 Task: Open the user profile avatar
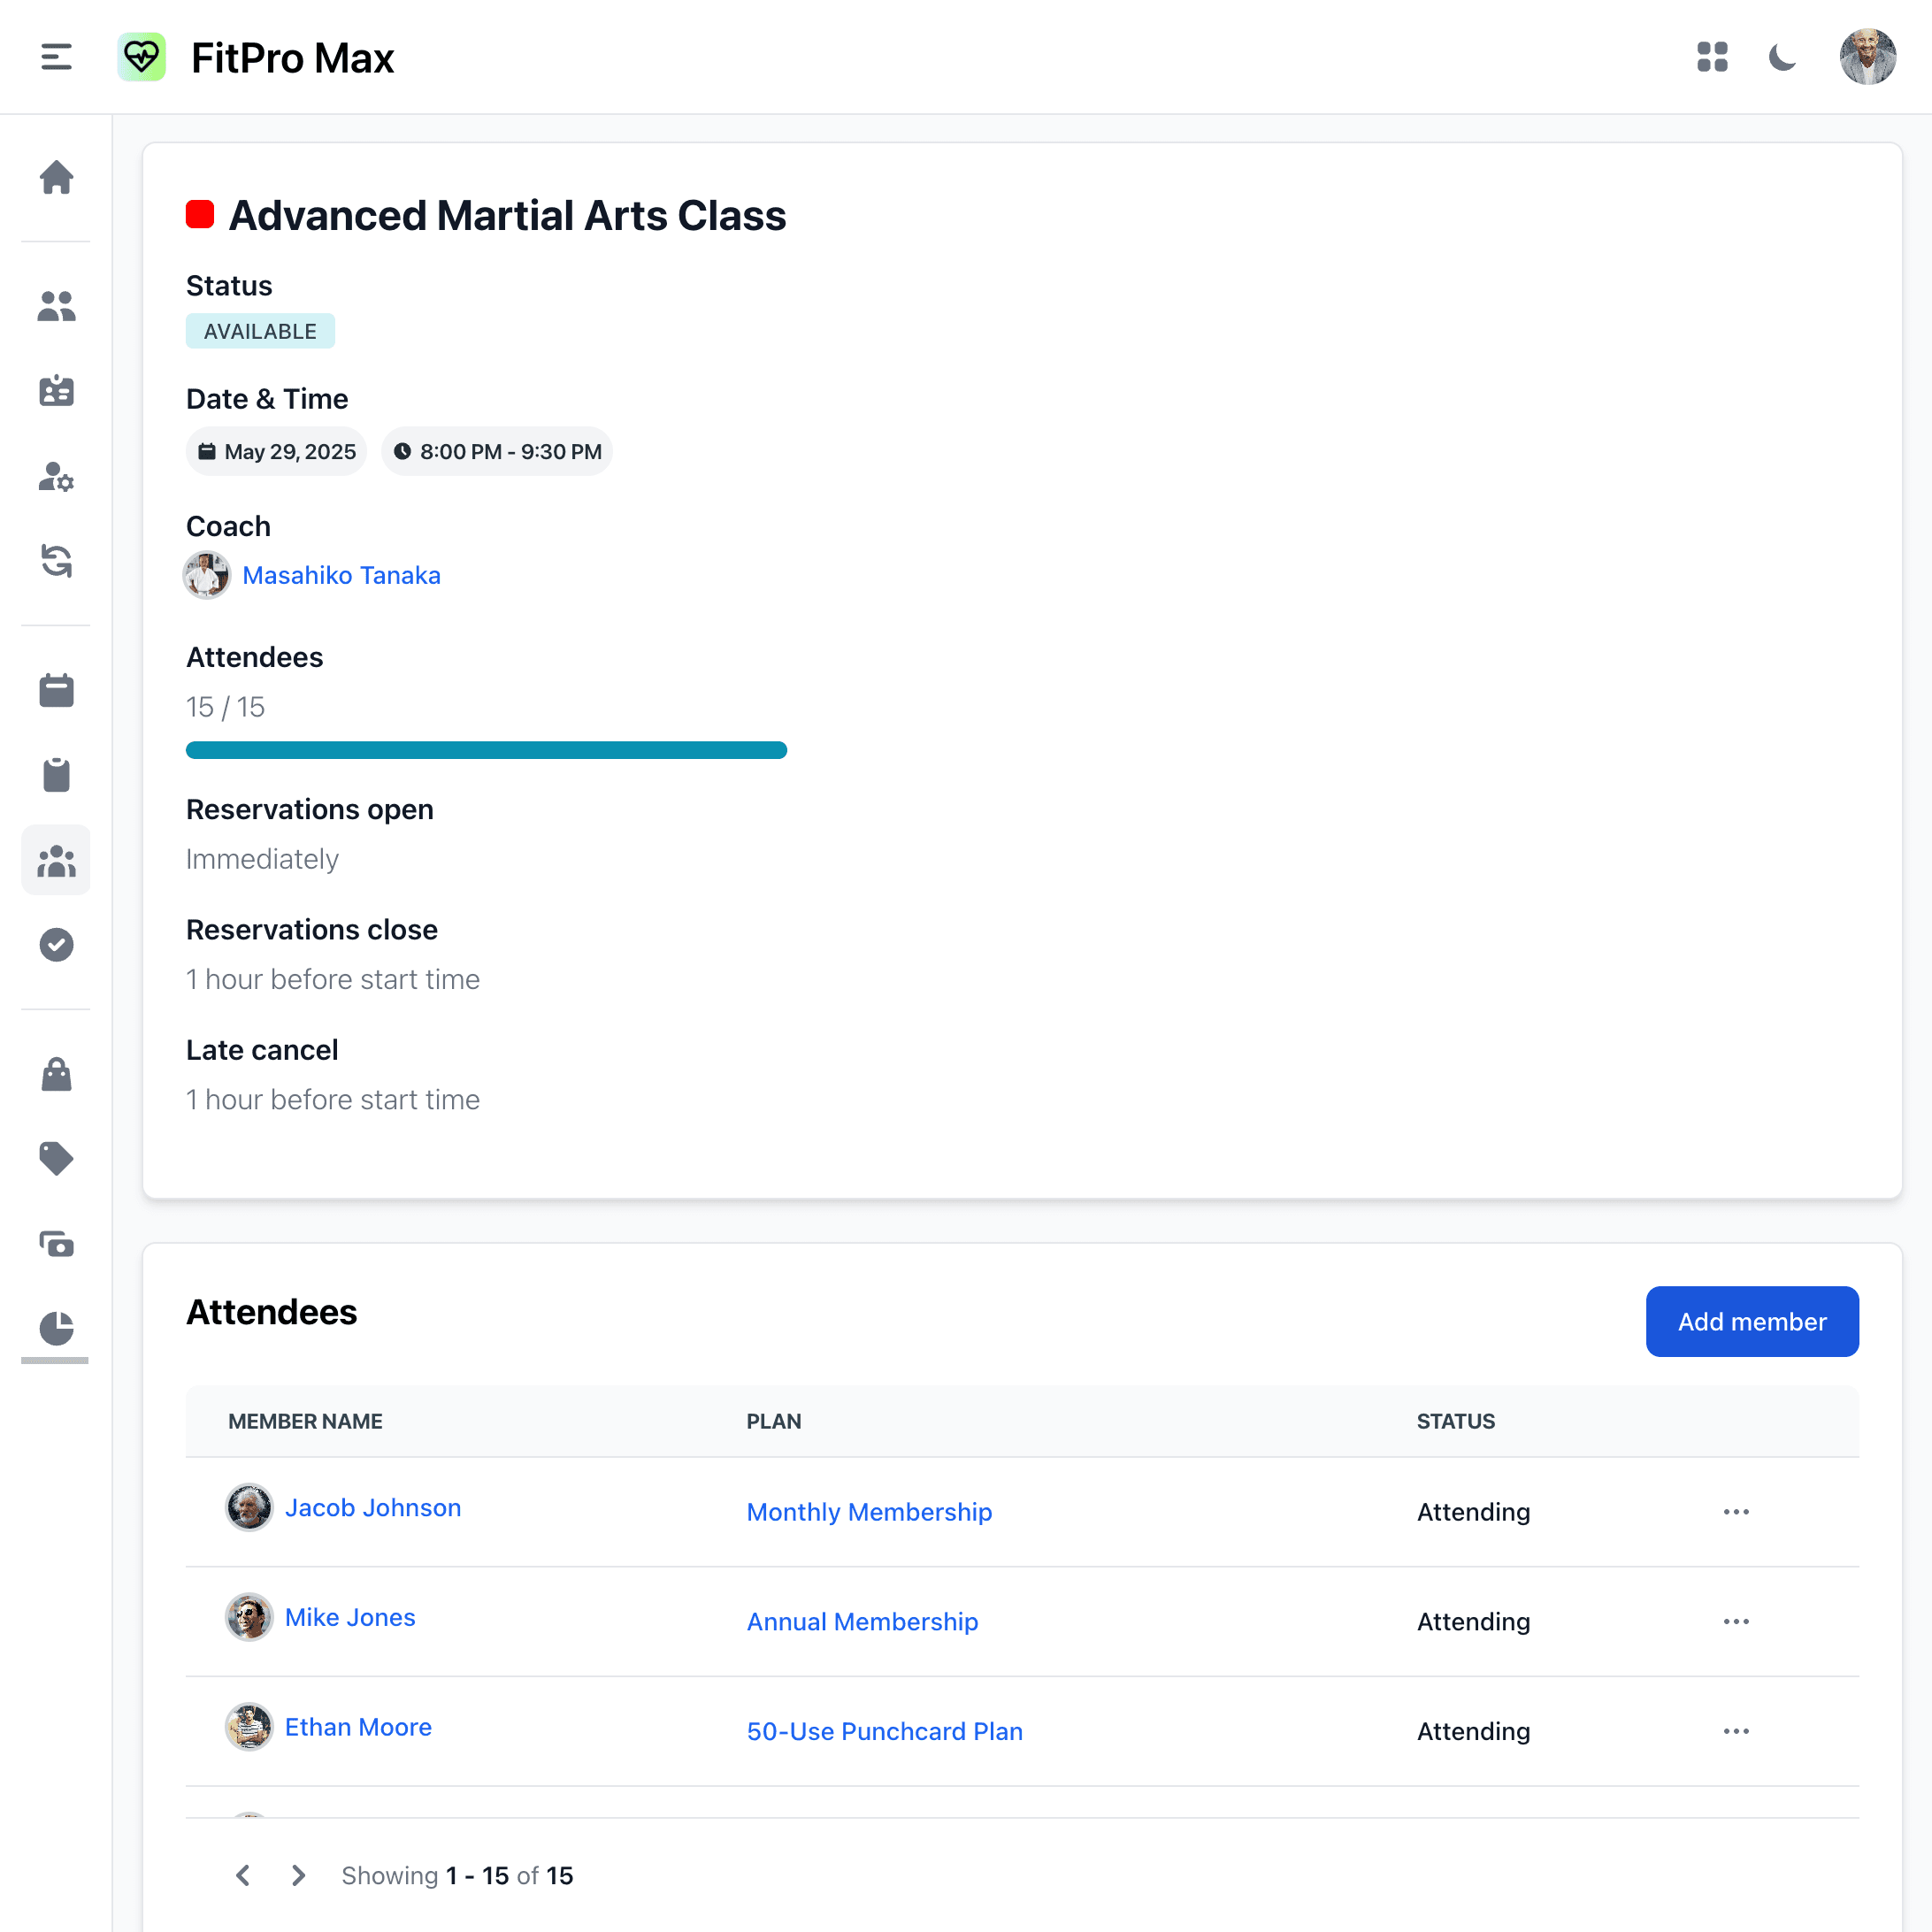[1867, 57]
